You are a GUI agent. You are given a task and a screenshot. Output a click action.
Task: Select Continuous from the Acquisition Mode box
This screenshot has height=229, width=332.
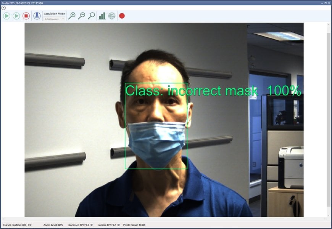53,18
